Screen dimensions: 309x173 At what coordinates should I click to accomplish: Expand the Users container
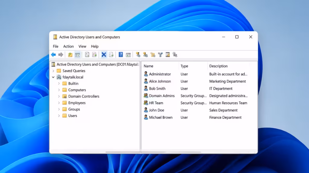pyautogui.click(x=59, y=116)
